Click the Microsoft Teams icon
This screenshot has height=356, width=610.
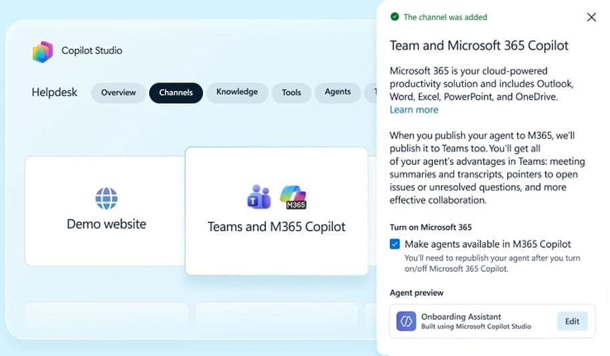tap(259, 196)
